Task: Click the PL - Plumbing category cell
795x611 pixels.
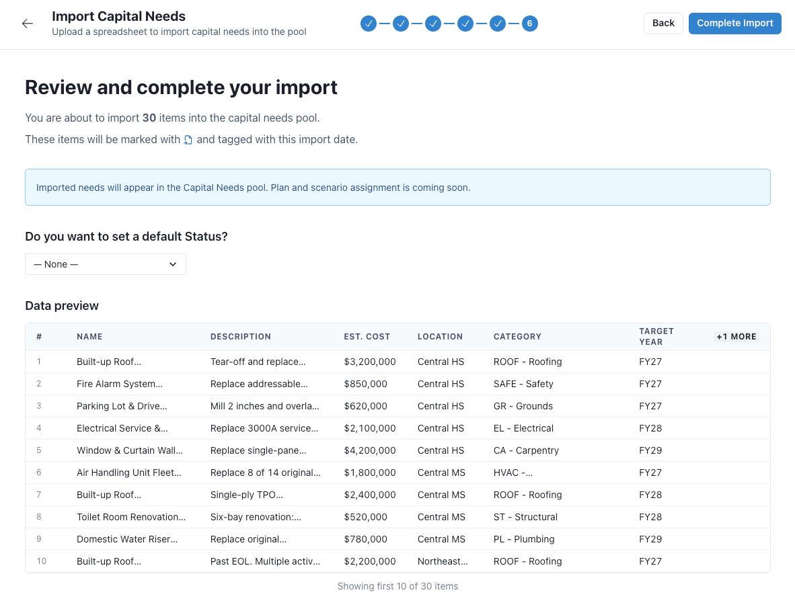Action: 524,540
